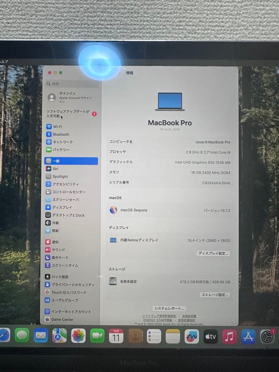Open 集中モード settings
The width and height of the screenshot is (279, 372).
tap(57, 257)
